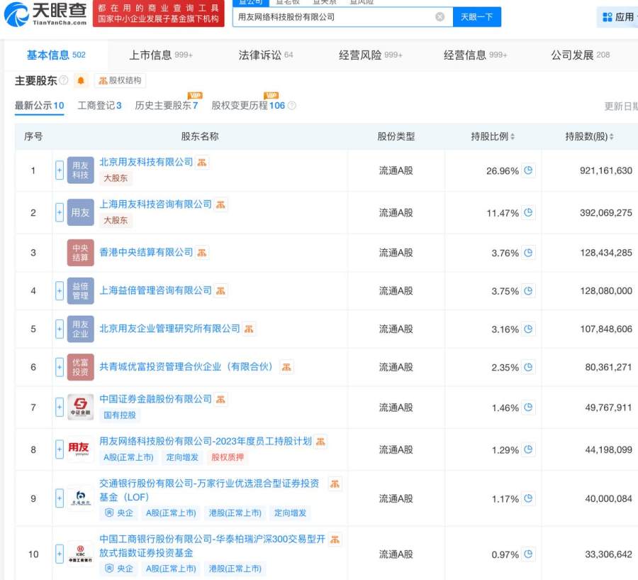Expand row for 中国工商银行 华泰柏瑞 fund
The width and height of the screenshot is (638, 580).
[60, 554]
